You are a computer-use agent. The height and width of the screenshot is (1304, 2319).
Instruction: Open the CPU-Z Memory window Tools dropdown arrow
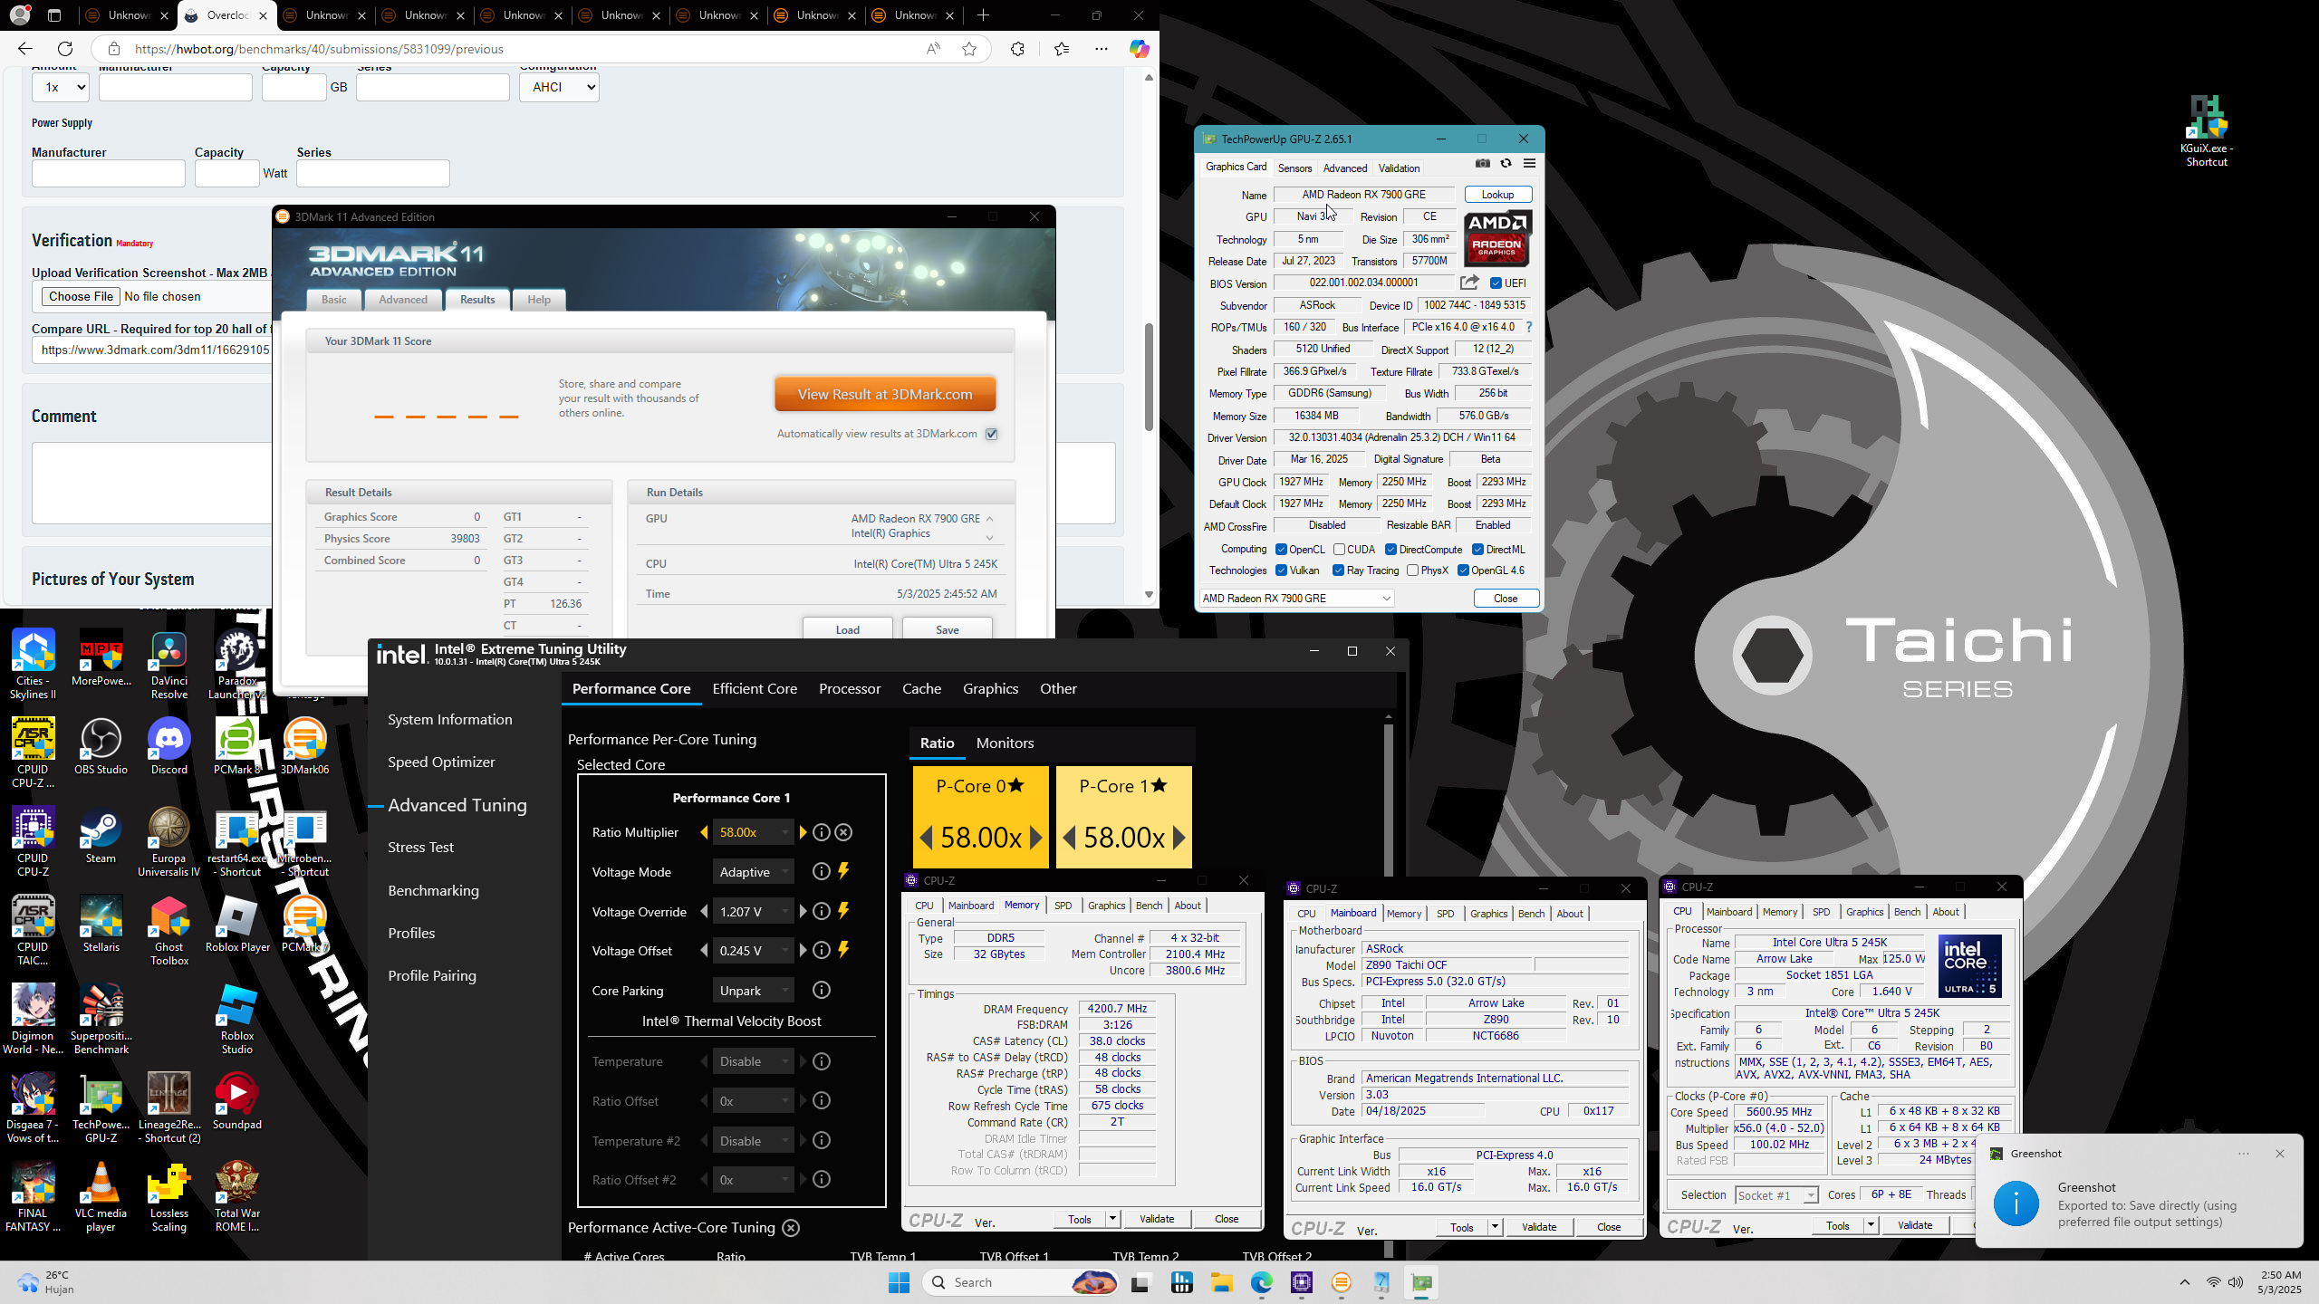click(1112, 1219)
